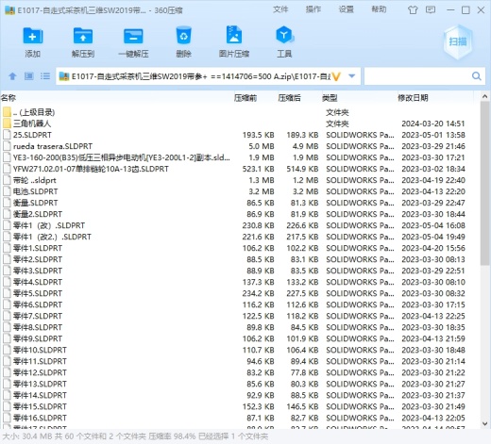Click the 扫描 (Scan) hexagon button
491x444 pixels.
[x=458, y=41]
